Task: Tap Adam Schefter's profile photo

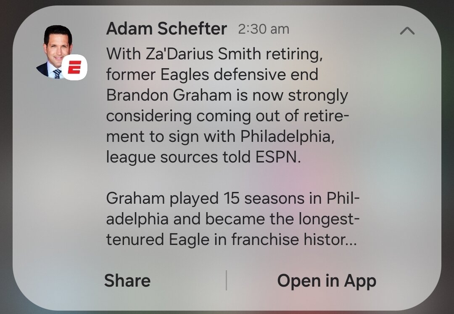Action: point(57,50)
